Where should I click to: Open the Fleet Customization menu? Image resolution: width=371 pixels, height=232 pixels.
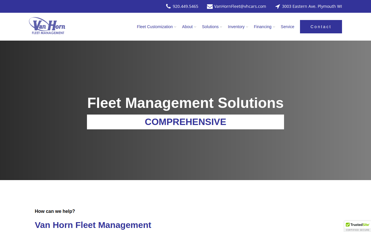155,27
